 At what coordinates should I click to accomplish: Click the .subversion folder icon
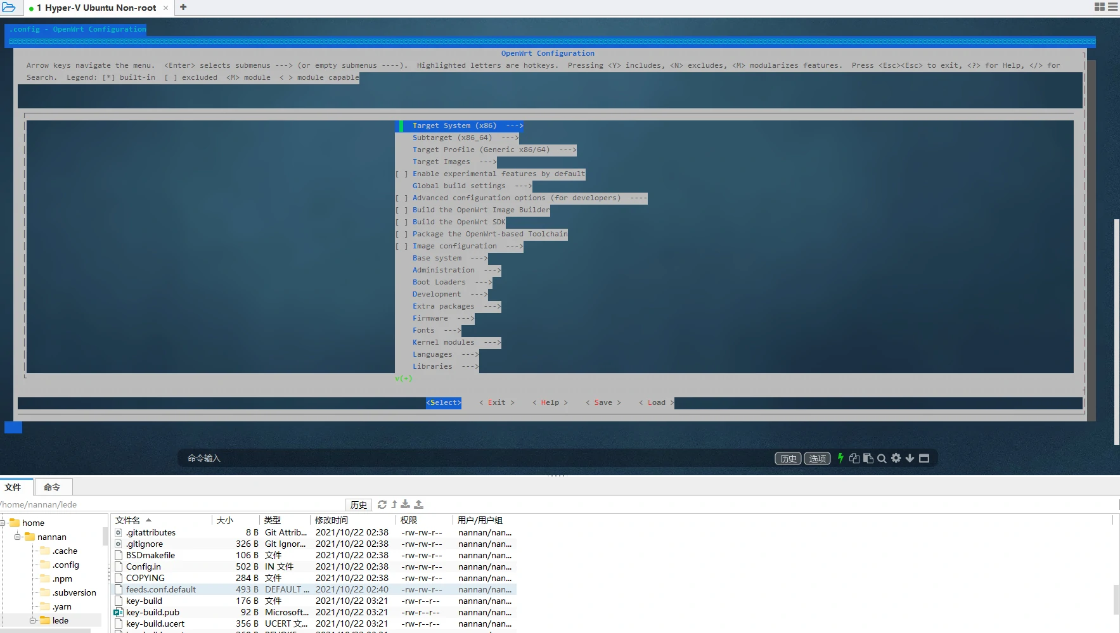45,592
